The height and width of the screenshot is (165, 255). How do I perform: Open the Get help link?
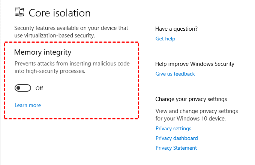point(165,39)
